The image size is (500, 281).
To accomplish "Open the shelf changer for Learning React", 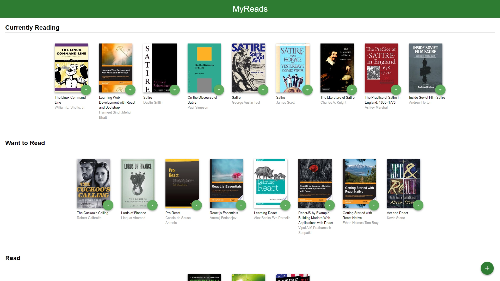I will (x=285, y=205).
